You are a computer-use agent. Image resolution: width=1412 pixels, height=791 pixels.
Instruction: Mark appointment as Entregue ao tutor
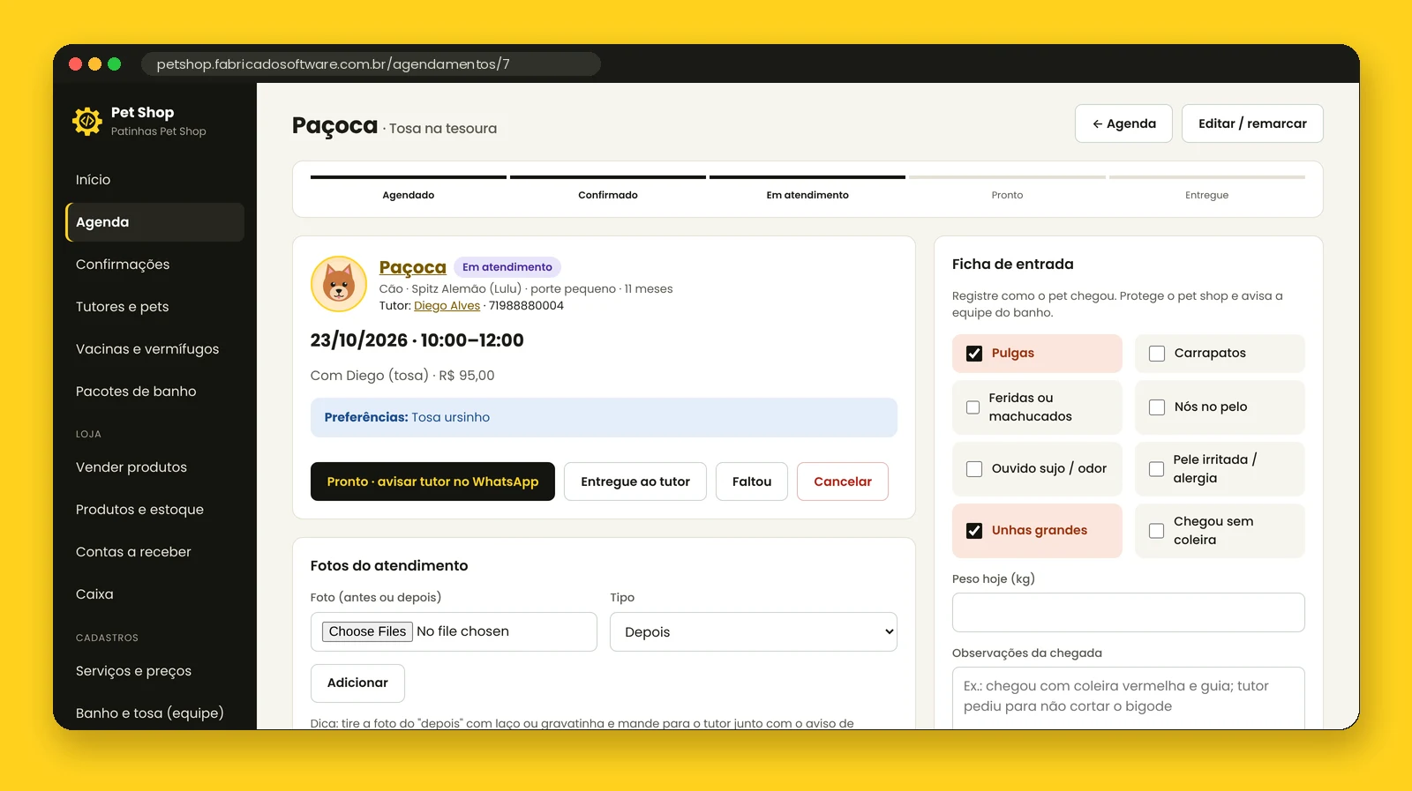tap(635, 481)
